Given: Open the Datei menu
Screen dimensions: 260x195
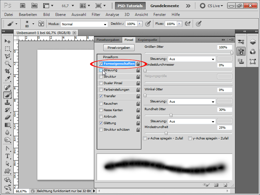Looking at the screenshot, I should 9,15.
